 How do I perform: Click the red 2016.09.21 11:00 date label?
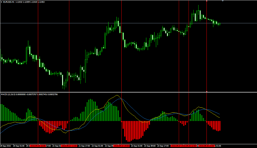click(69, 146)
